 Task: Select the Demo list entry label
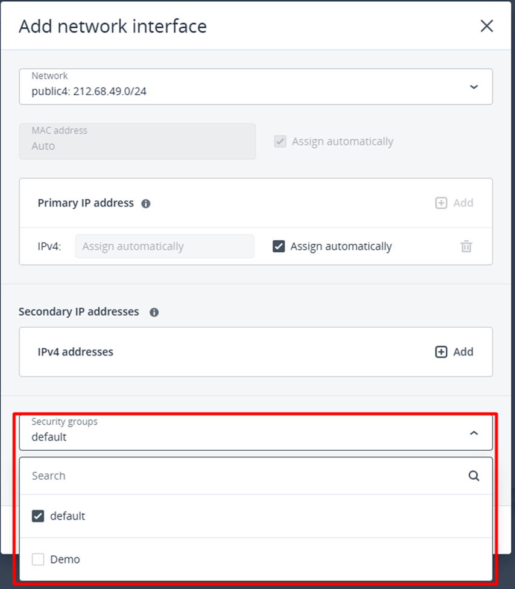click(65, 559)
